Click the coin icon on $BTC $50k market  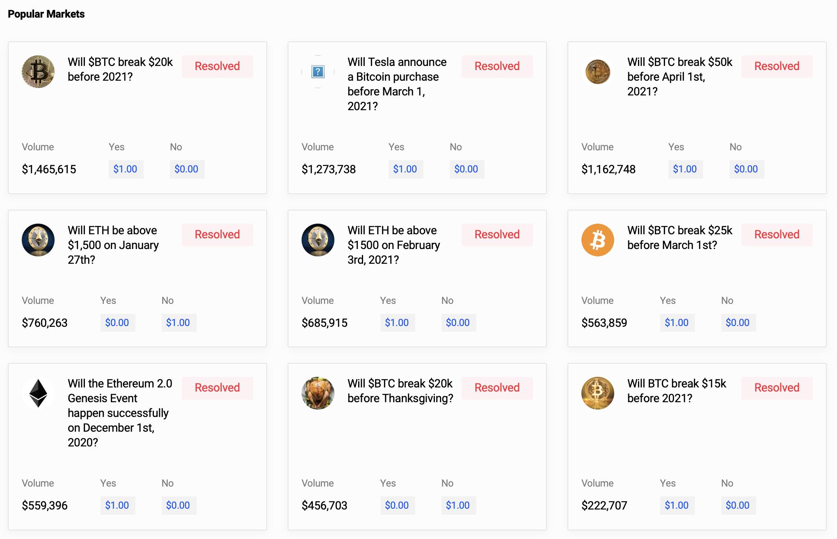pyautogui.click(x=598, y=72)
